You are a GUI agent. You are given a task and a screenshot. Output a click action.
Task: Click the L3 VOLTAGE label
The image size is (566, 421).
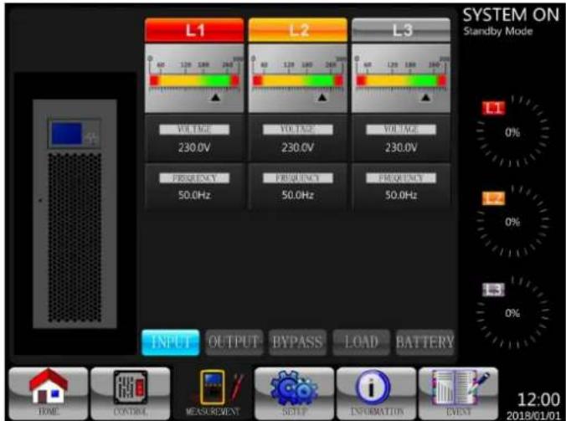pyautogui.click(x=401, y=130)
